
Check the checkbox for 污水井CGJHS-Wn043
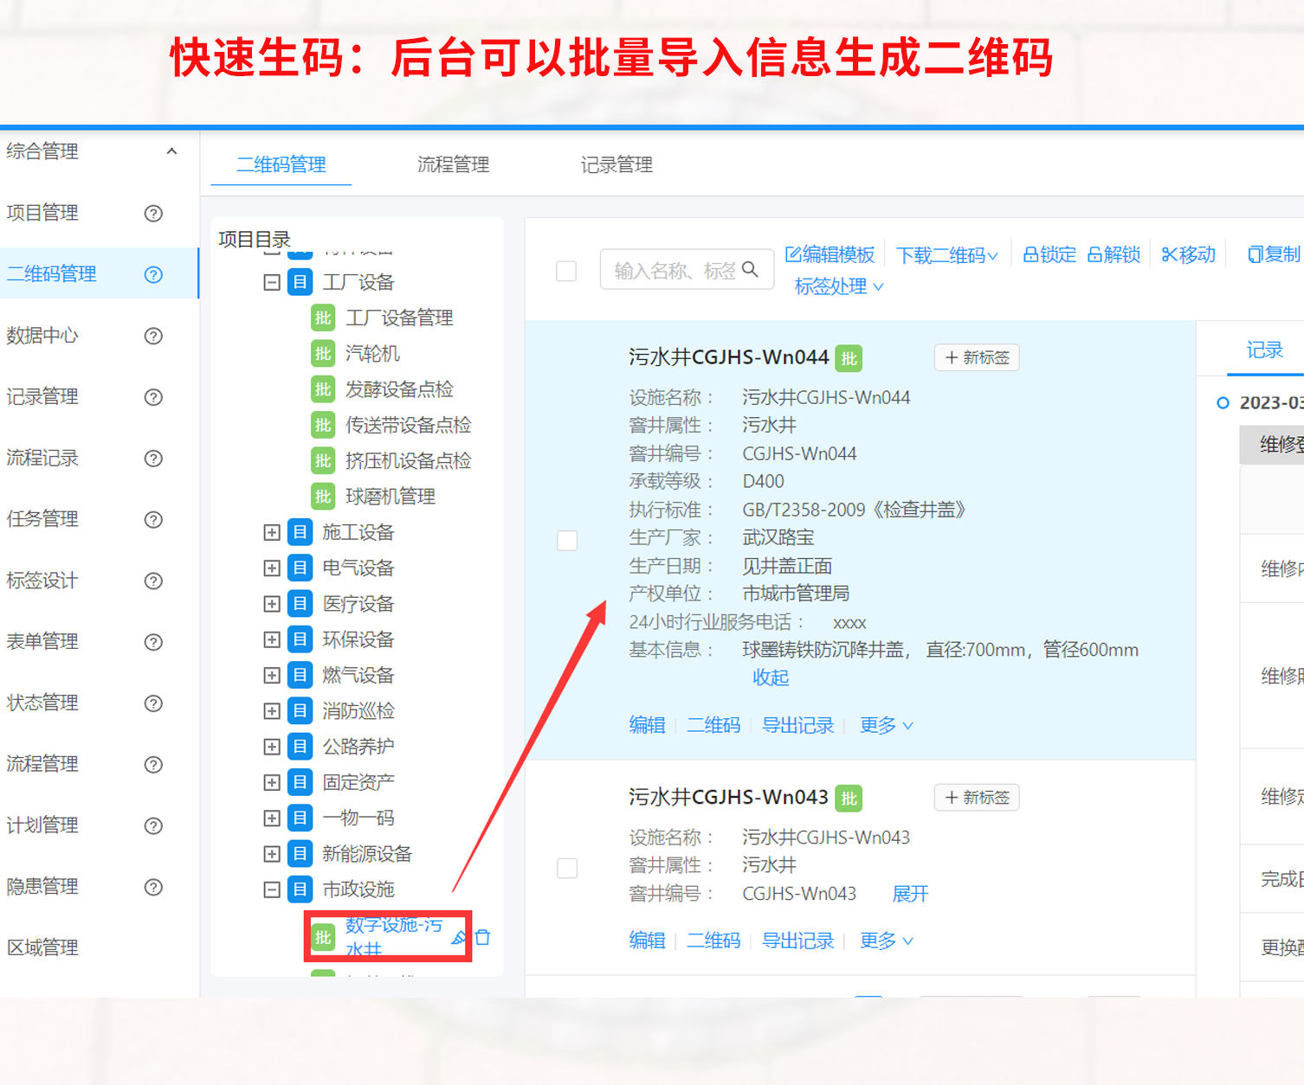pos(567,867)
